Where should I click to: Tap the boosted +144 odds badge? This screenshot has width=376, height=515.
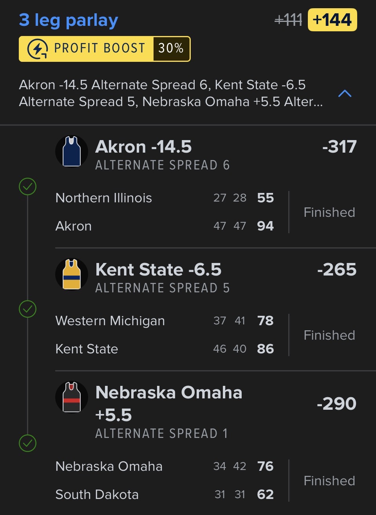coord(332,20)
